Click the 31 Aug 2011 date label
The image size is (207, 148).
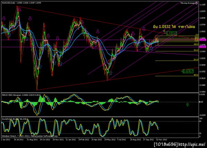[32, 140]
